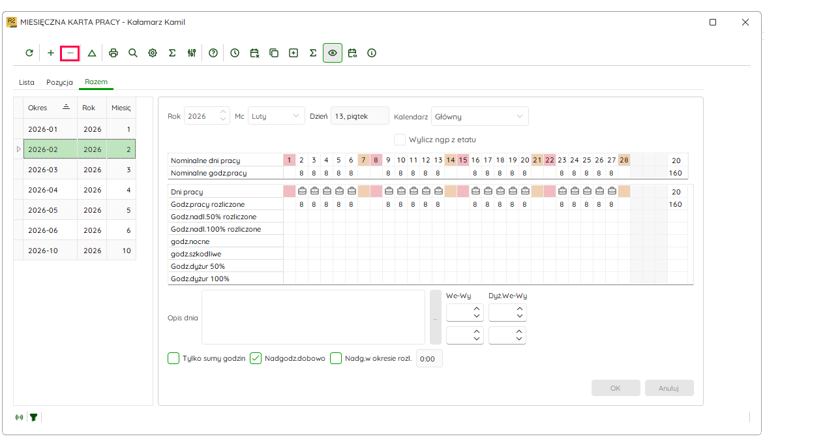Open info with the circled i icon

coord(372,53)
